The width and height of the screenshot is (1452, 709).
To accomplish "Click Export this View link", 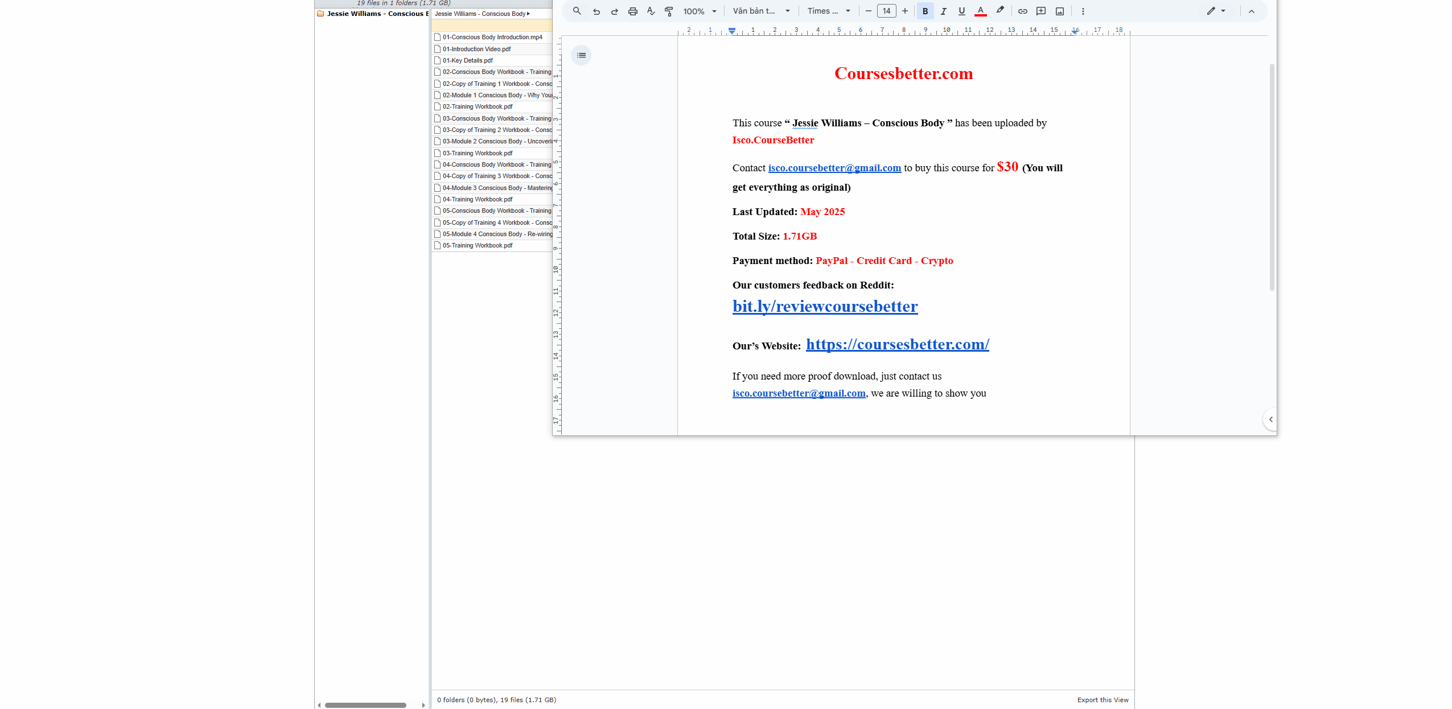I will [1102, 700].
